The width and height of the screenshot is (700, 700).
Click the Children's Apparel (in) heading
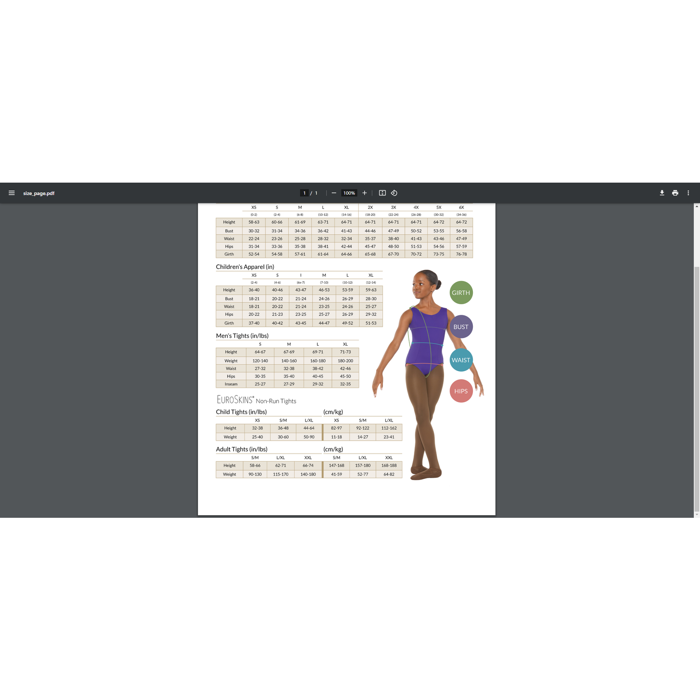point(245,267)
